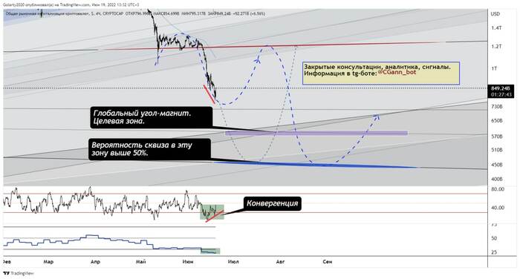Click the Июн label on time axis
Image resolution: width=520 pixels, height=279 pixels.
pos(188,262)
